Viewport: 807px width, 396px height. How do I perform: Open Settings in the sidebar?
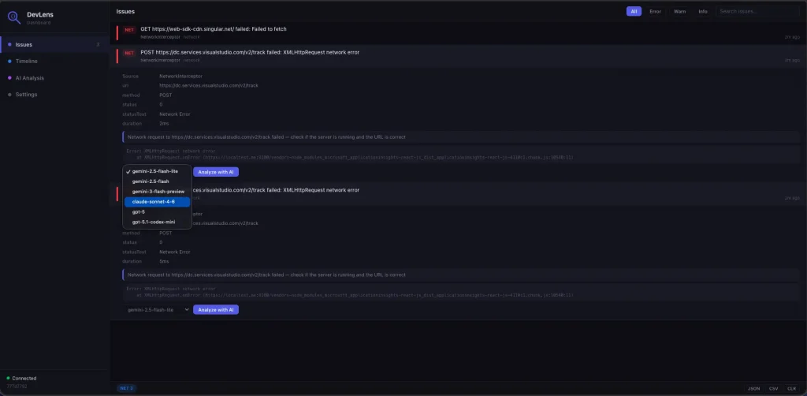54,94
